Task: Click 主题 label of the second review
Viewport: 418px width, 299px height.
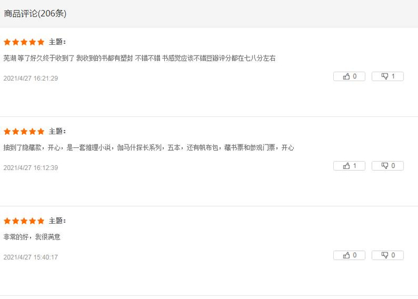Action: pyautogui.click(x=57, y=131)
